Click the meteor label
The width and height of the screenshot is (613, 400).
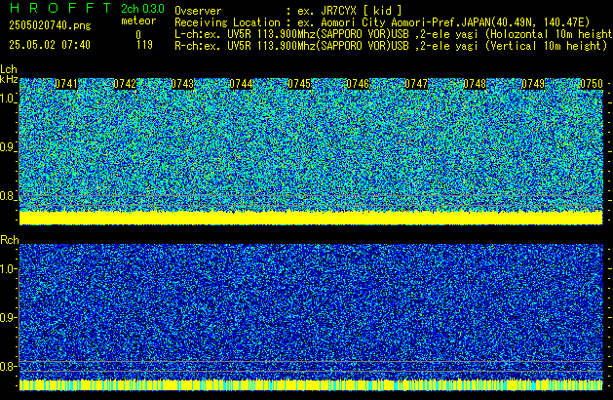tap(138, 20)
